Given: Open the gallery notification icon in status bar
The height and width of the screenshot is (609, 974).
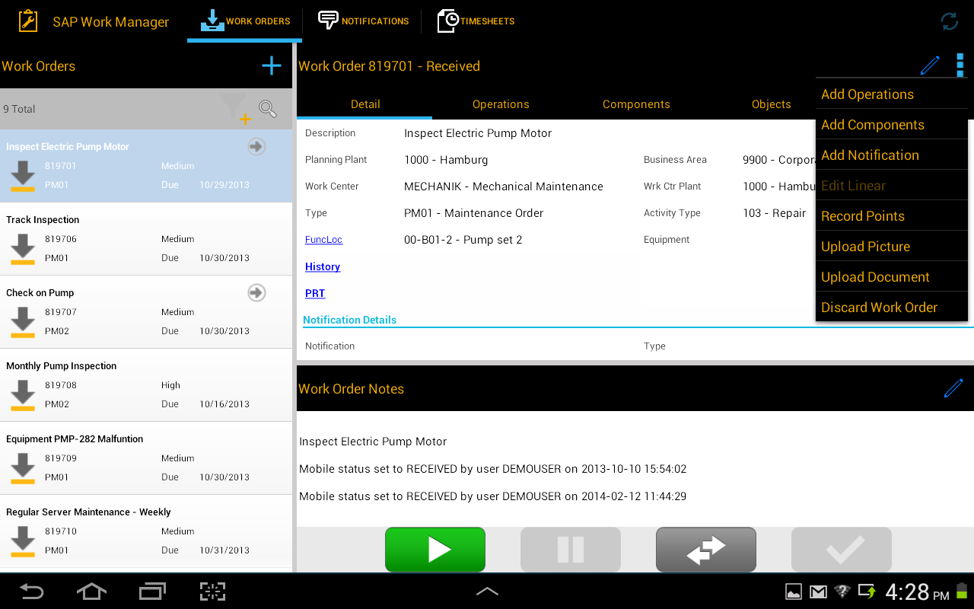Looking at the screenshot, I should click(x=793, y=591).
